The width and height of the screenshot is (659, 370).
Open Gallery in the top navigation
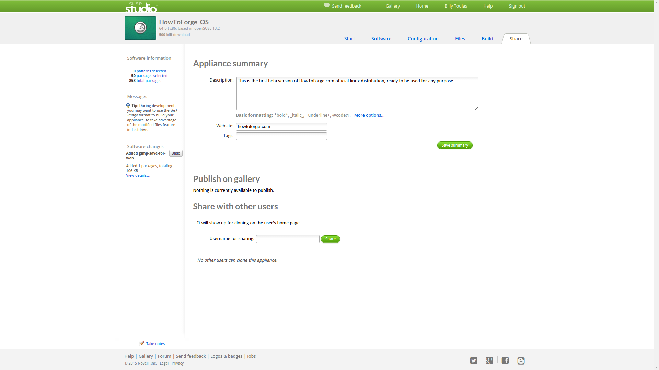pyautogui.click(x=393, y=6)
